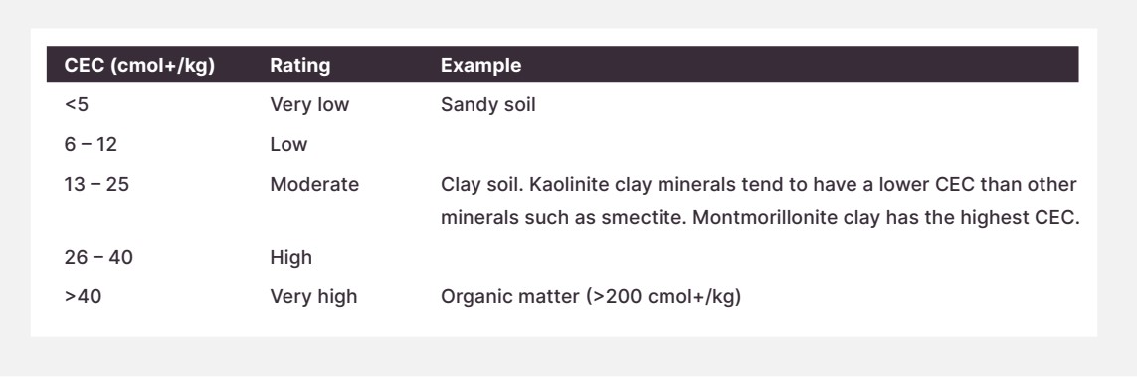Viewport: 1137px width, 377px height.
Task: Click the CEC (cmol+/kg) column header
Action: point(139,66)
